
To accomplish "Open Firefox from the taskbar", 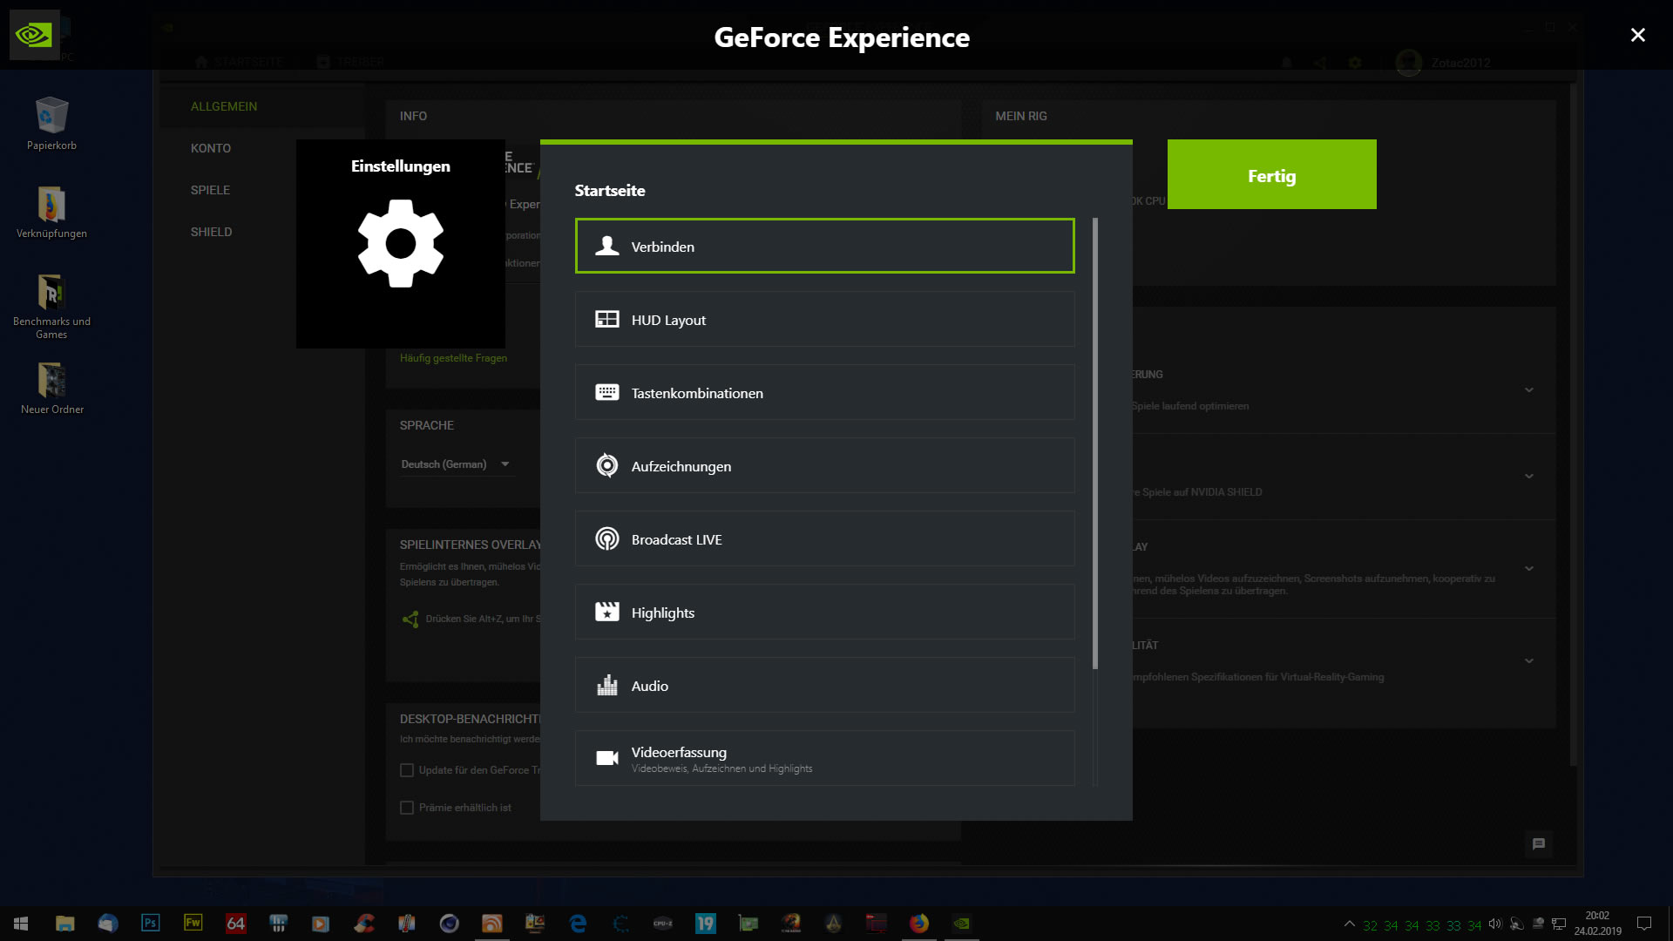I will [918, 924].
